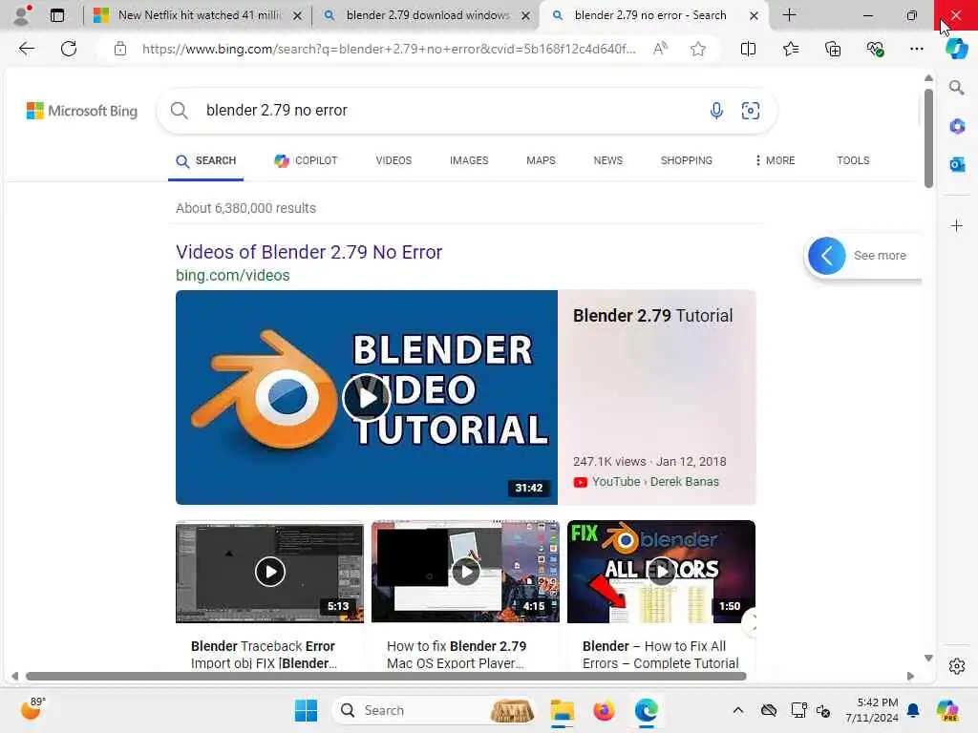This screenshot has width=978, height=733.
Task: Open the bing.com/videos link
Action: [233, 275]
